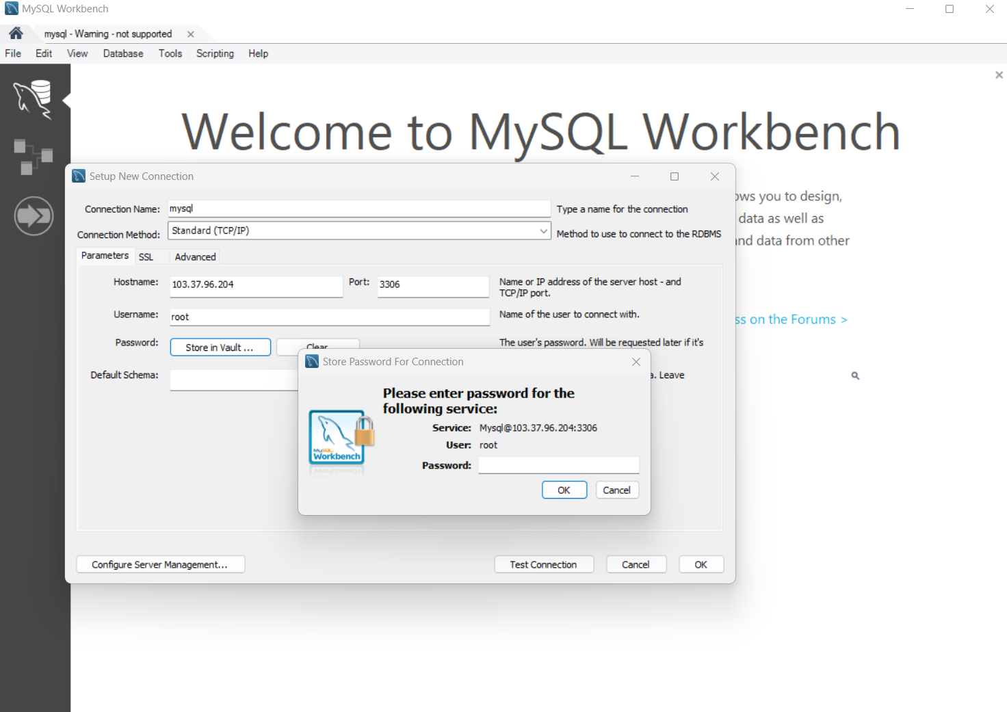Select the mysql - Warning not supported tab

point(108,34)
